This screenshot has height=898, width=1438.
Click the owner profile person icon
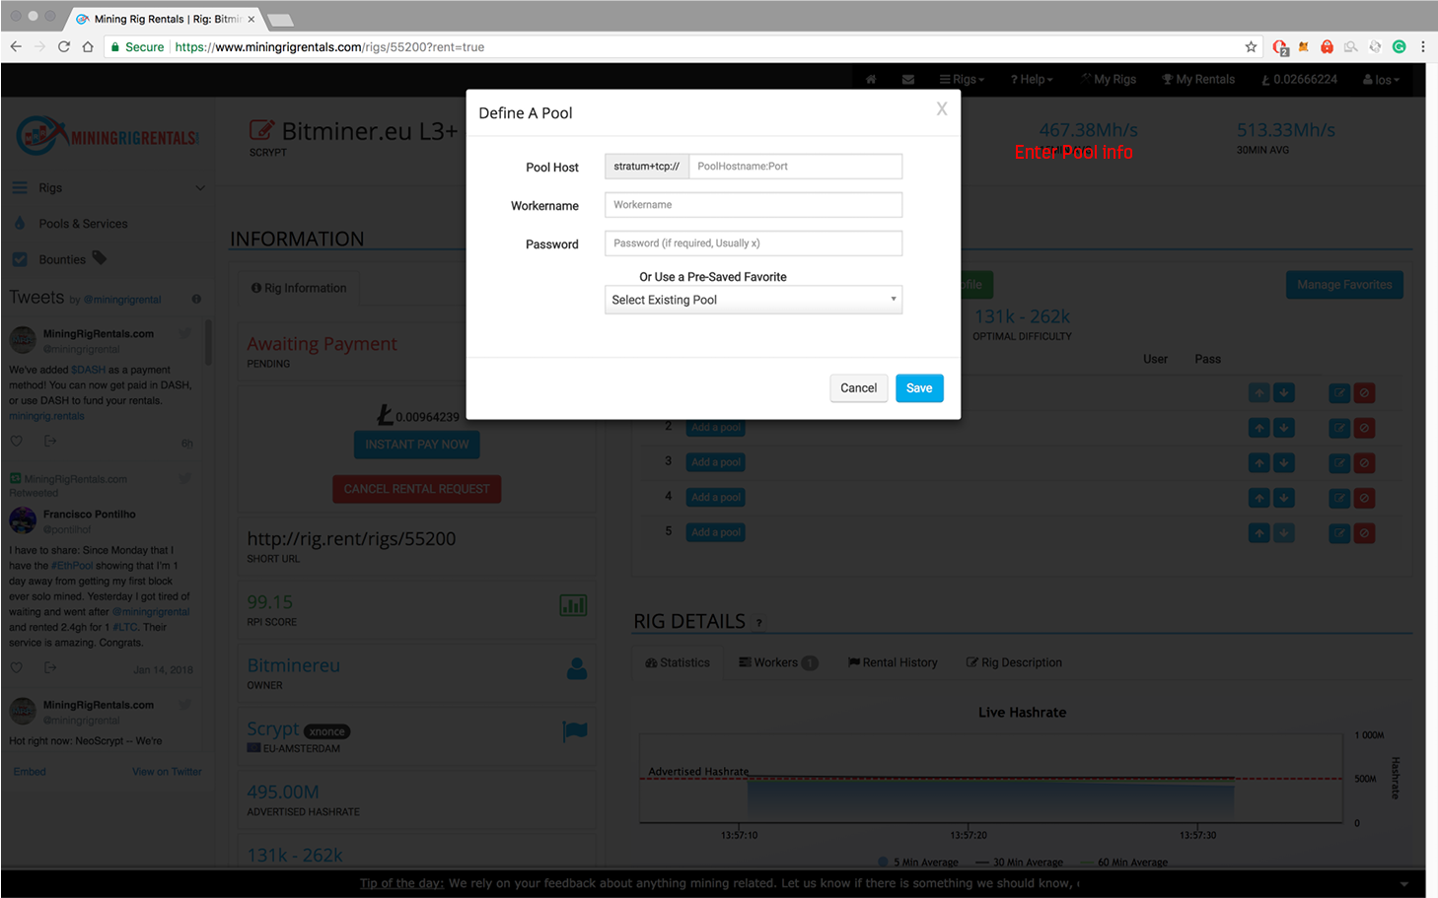(x=577, y=668)
